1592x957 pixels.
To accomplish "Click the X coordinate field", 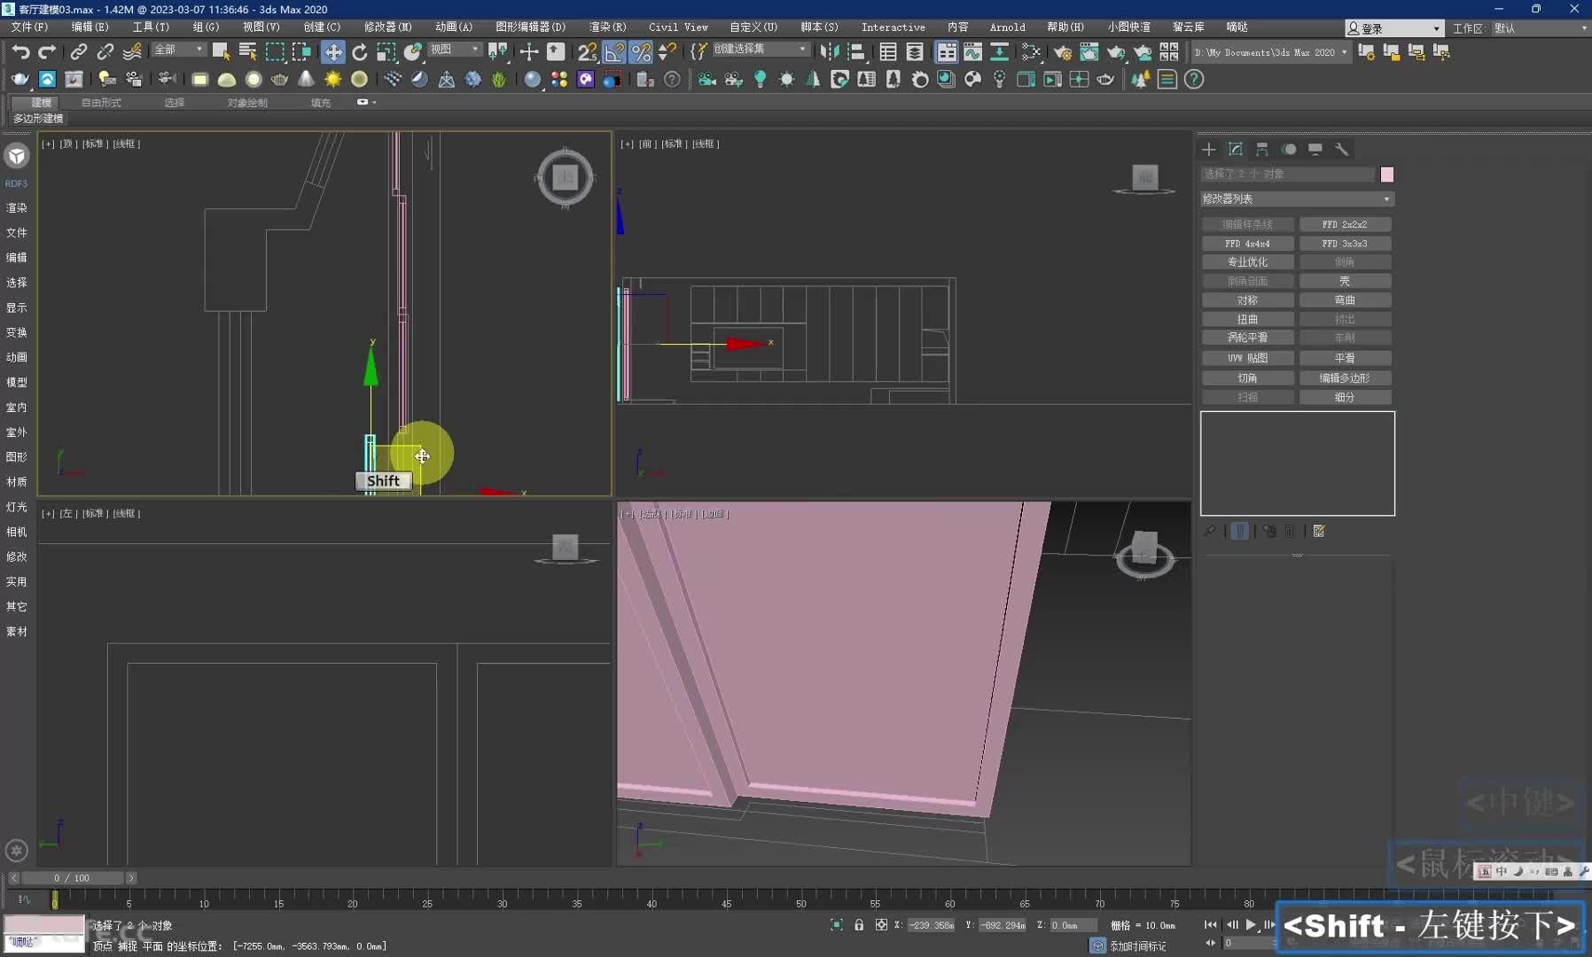I will coord(931,925).
